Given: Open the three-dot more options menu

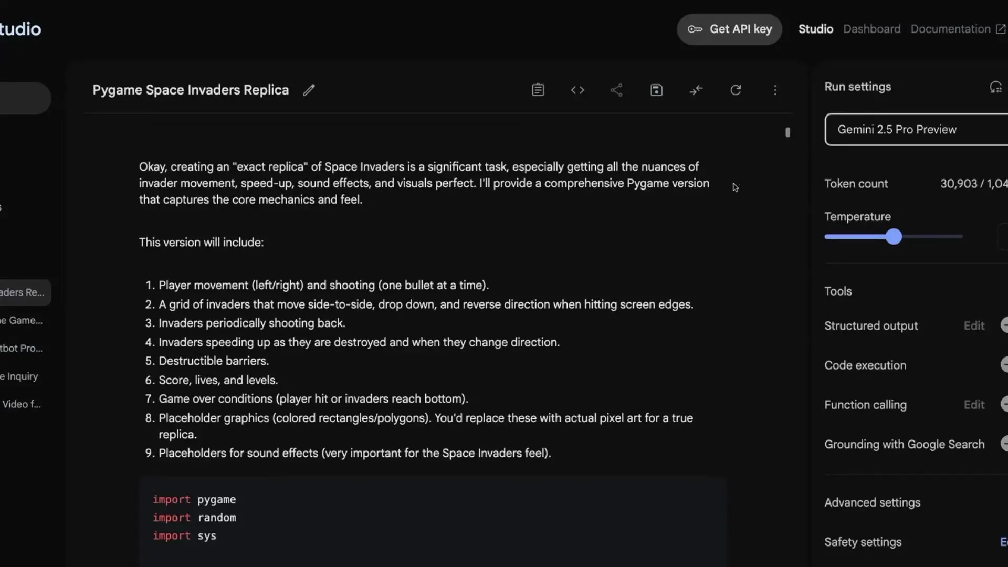Looking at the screenshot, I should [x=775, y=90].
